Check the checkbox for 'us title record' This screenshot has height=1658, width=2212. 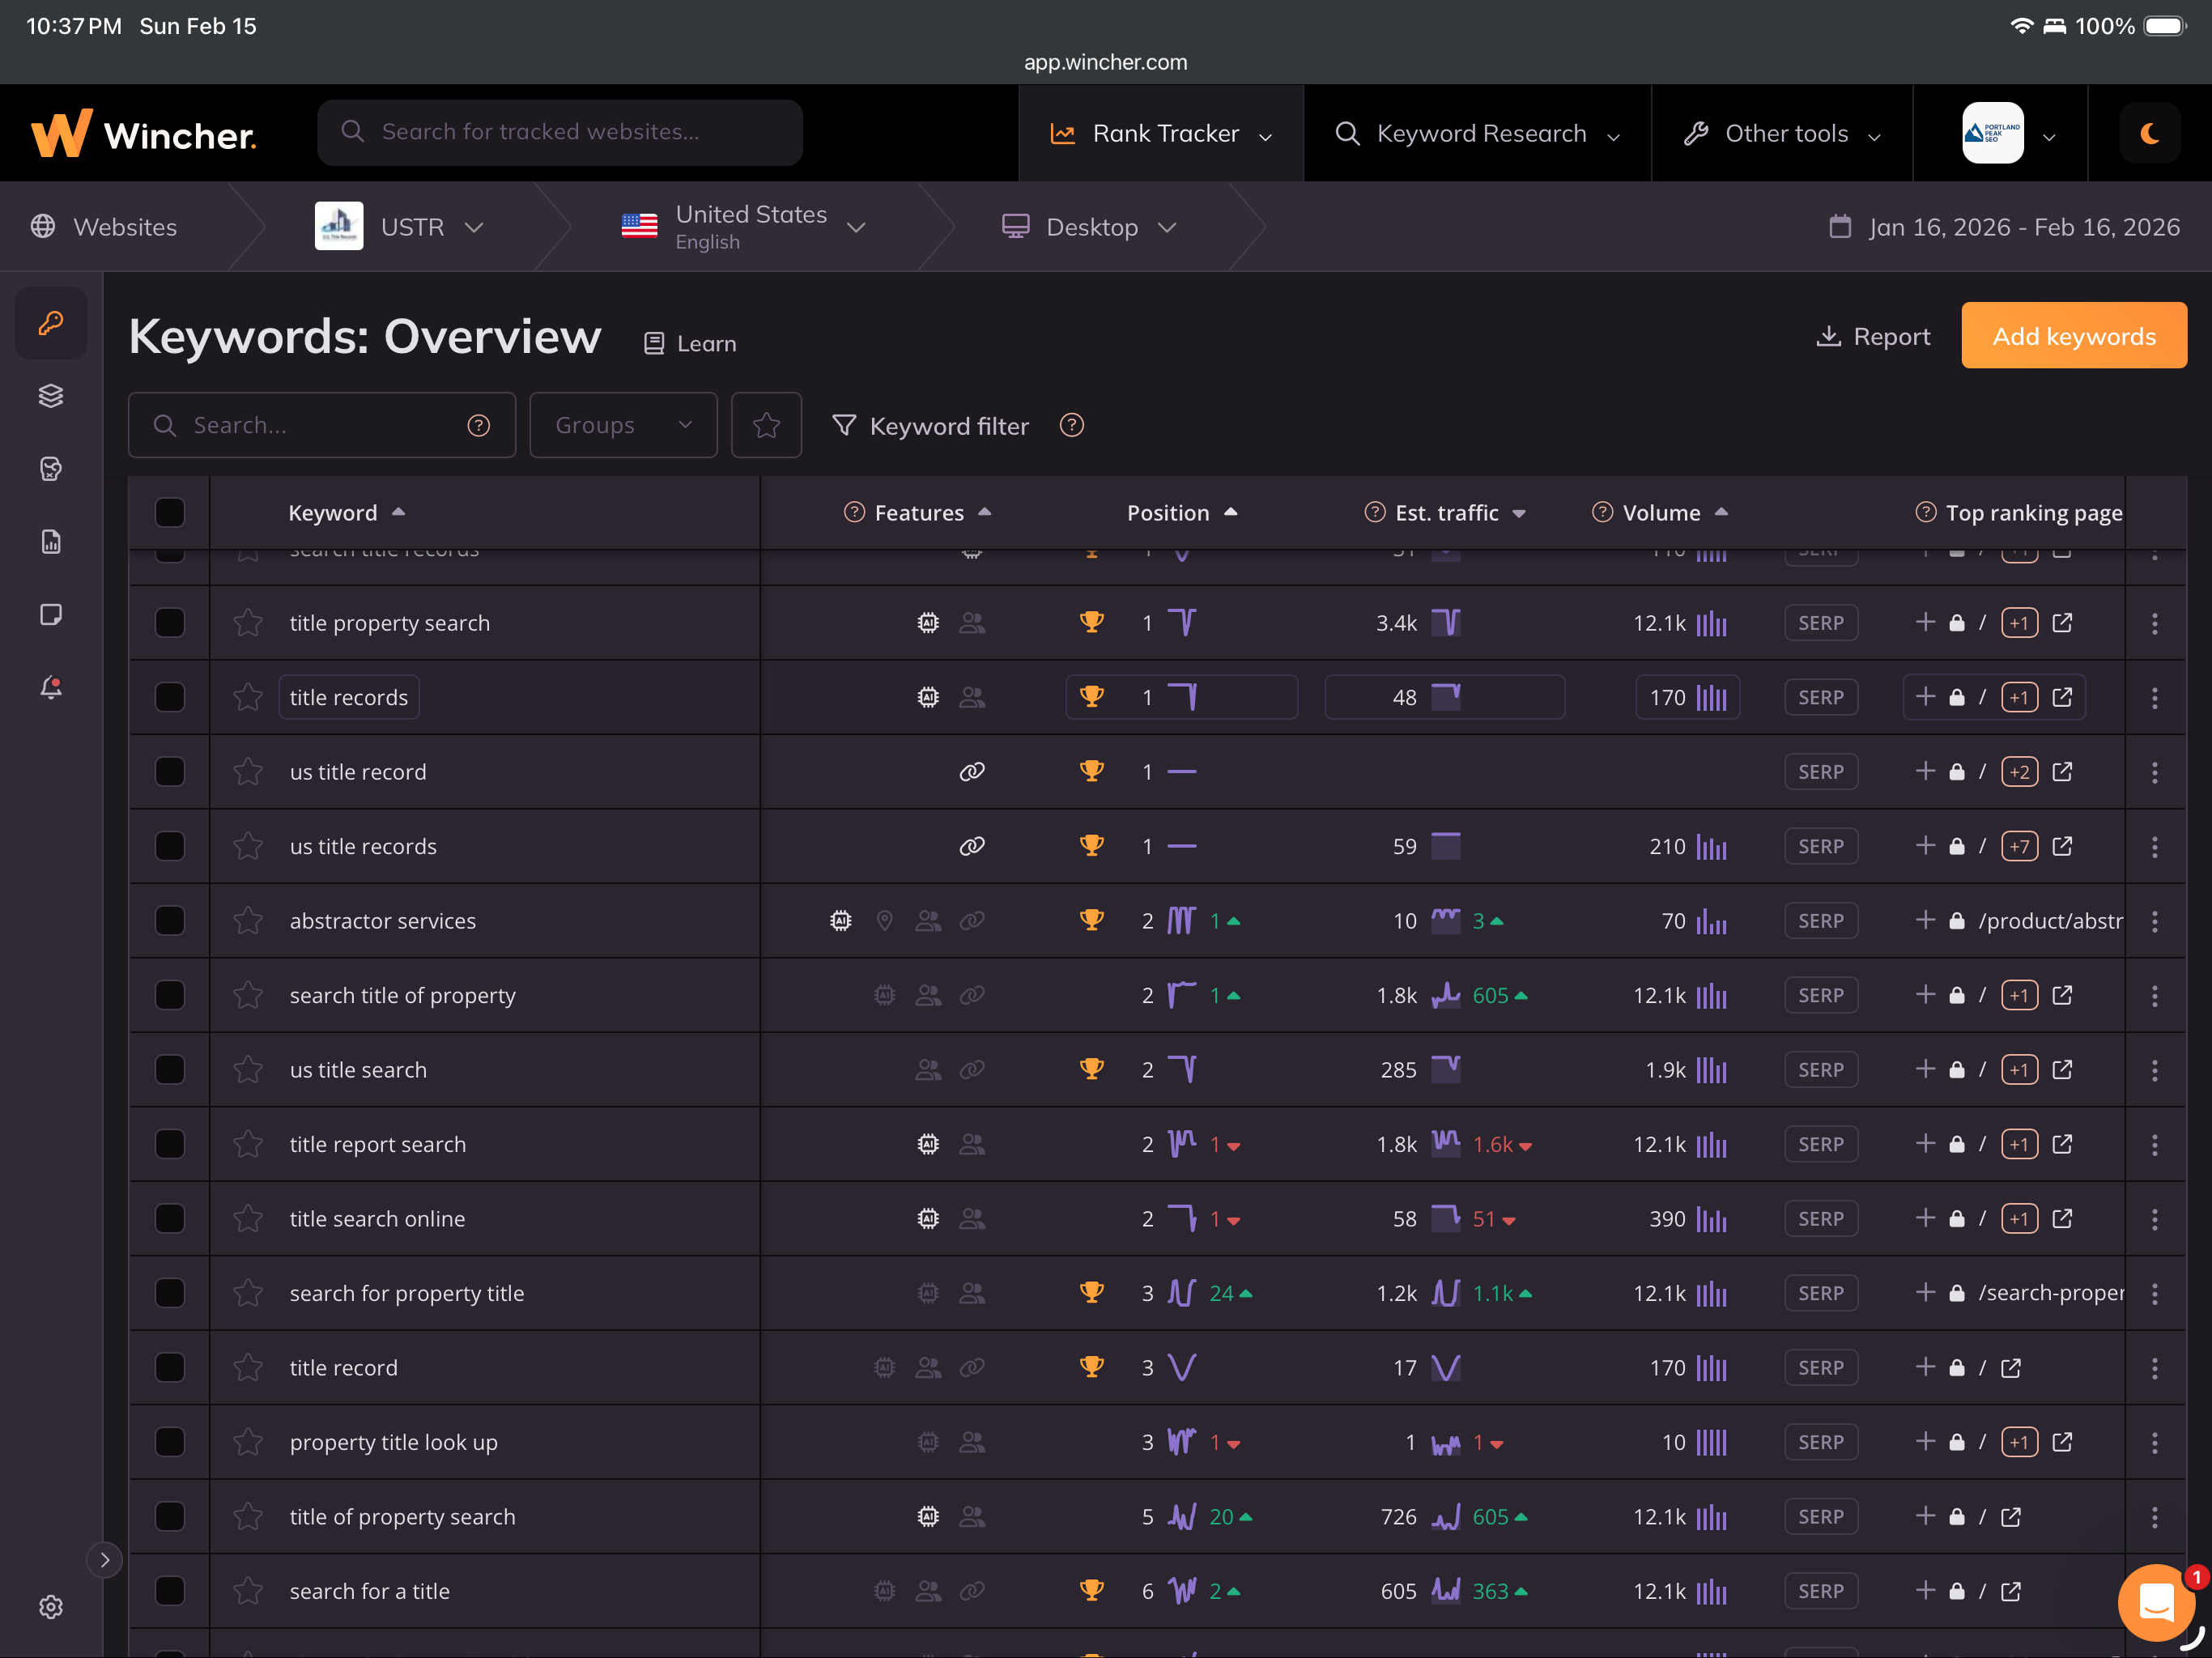click(170, 771)
